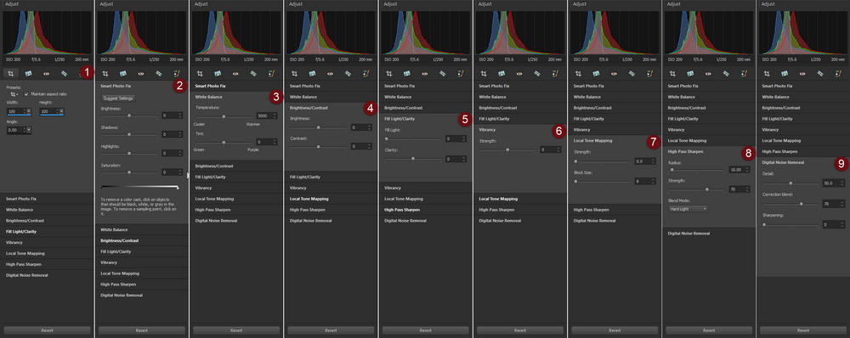Image resolution: width=850 pixels, height=338 pixels.
Task: Click the Clarity slider handle
Action: (412, 159)
